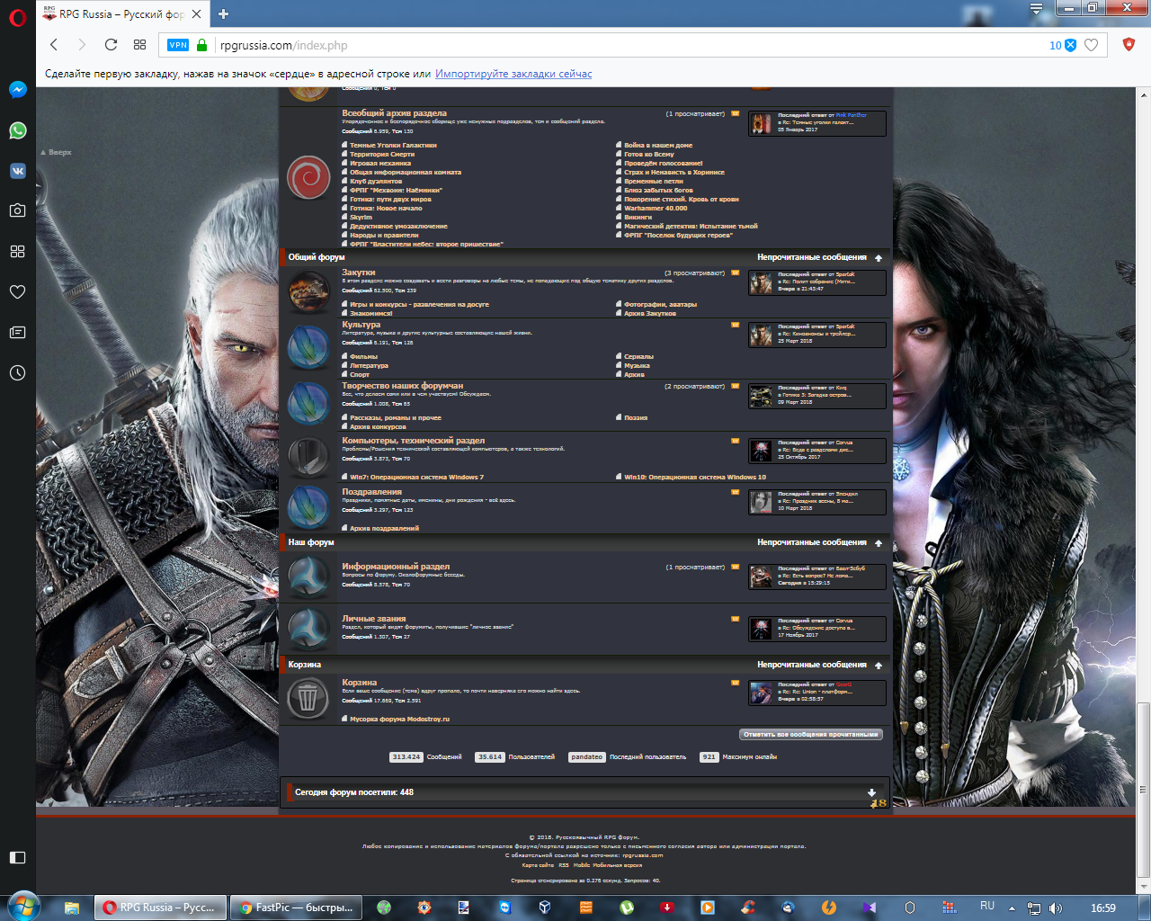Open 'Информационный раздел' forum
Screen dimensions: 1151x921
396,567
